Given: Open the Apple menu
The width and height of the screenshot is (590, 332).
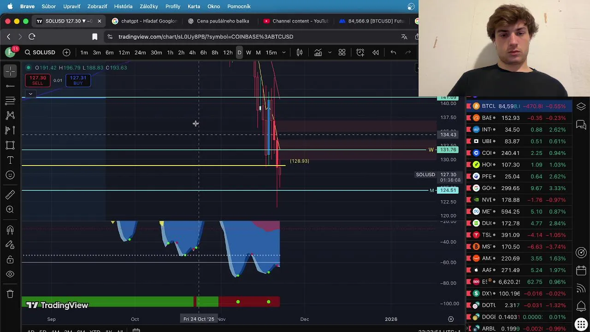Looking at the screenshot, I should (10, 6).
